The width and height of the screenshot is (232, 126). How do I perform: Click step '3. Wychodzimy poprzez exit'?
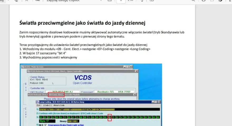coord(48,57)
